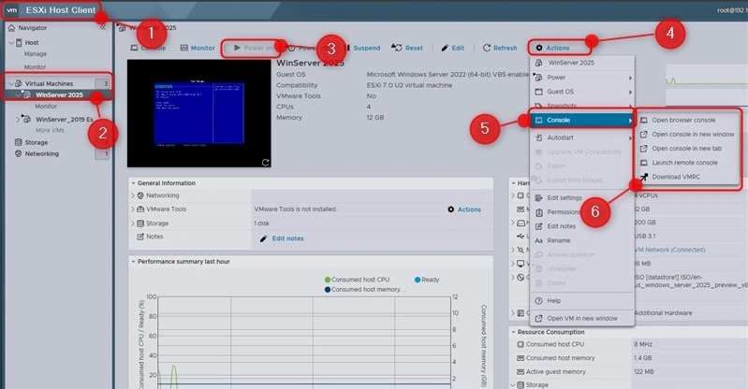This screenshot has width=748, height=389.
Task: Click Consumed host memory row in Resource Consumption
Action: click(x=629, y=358)
